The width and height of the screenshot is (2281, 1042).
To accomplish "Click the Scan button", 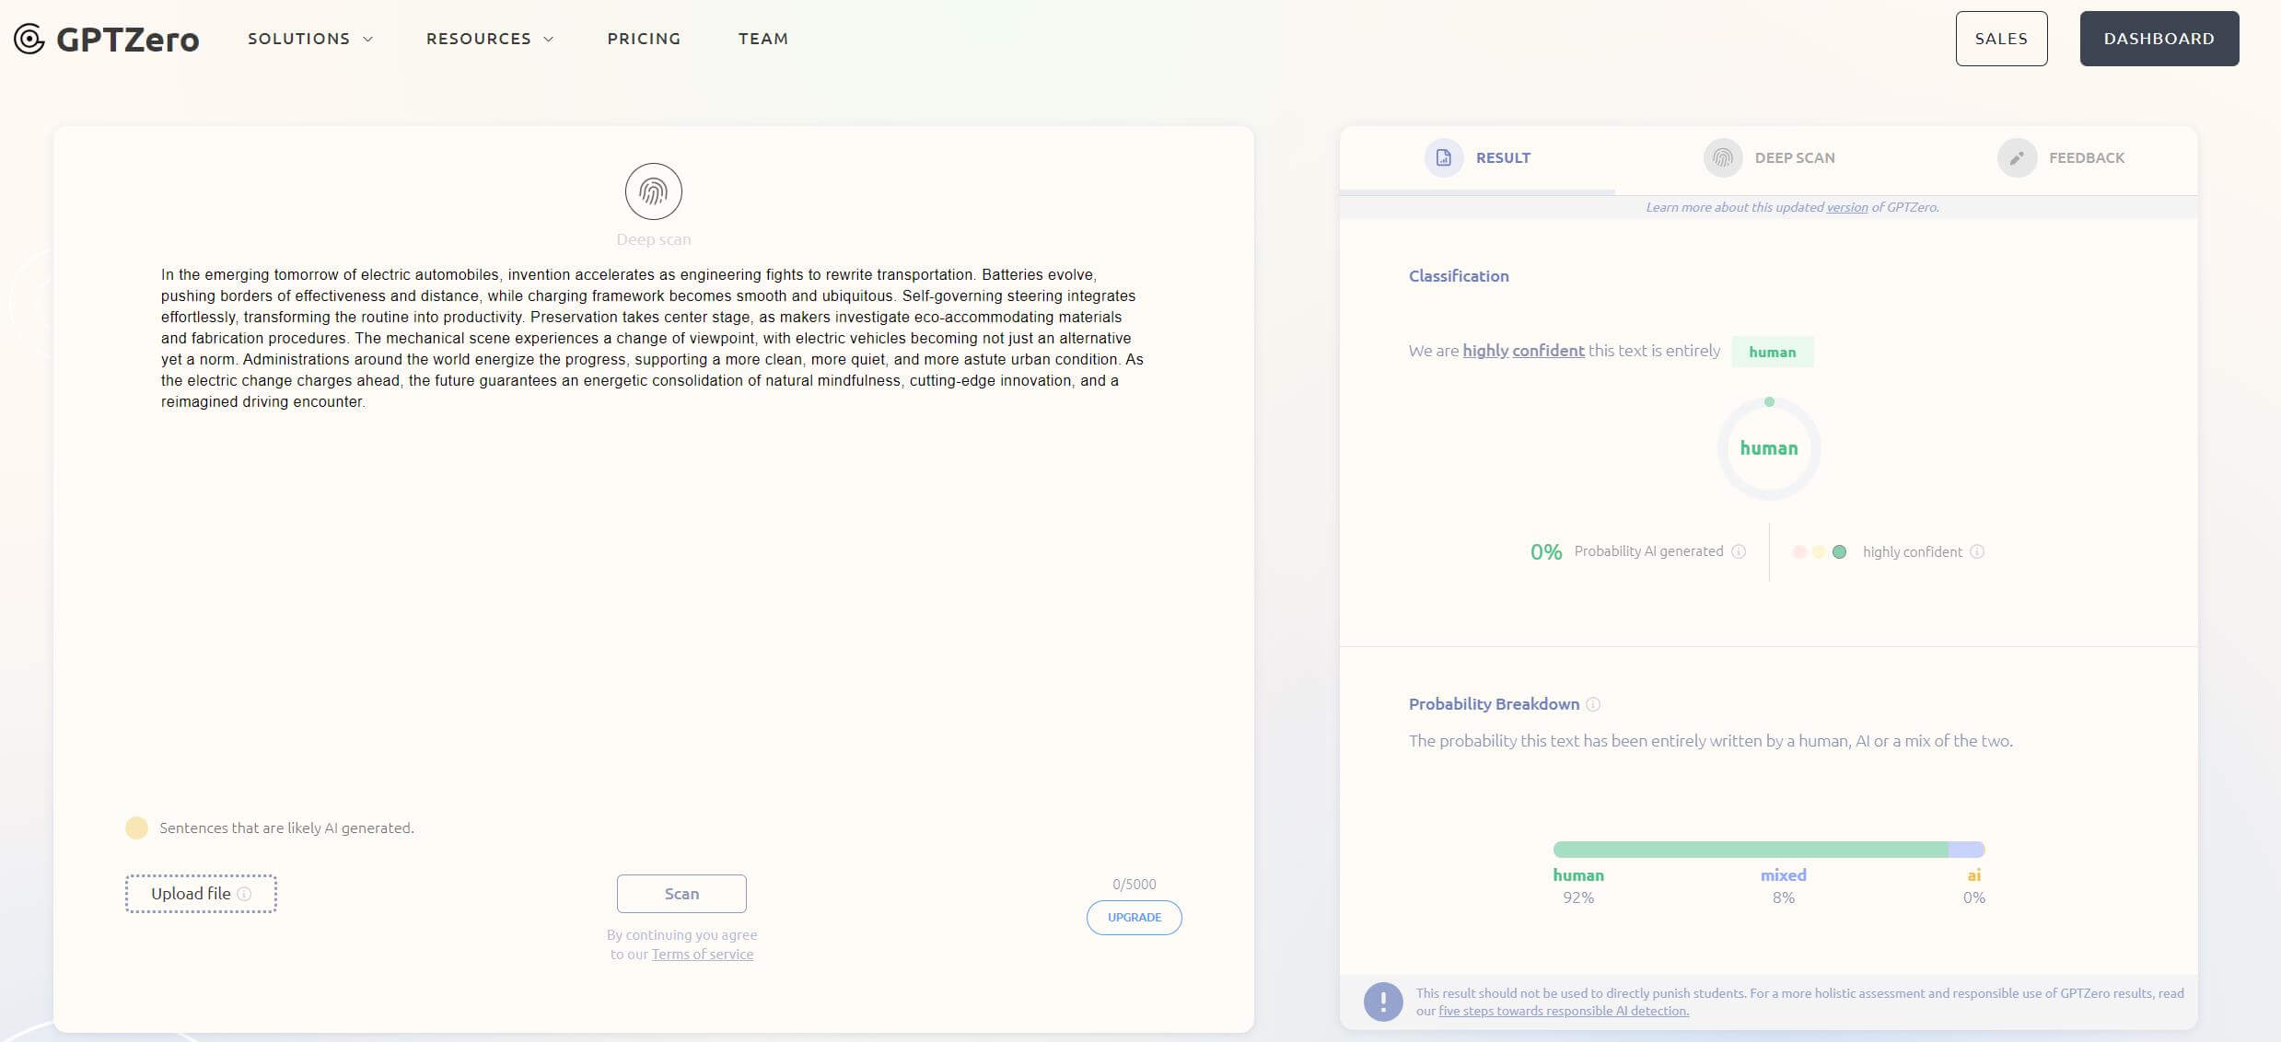I will [x=681, y=894].
